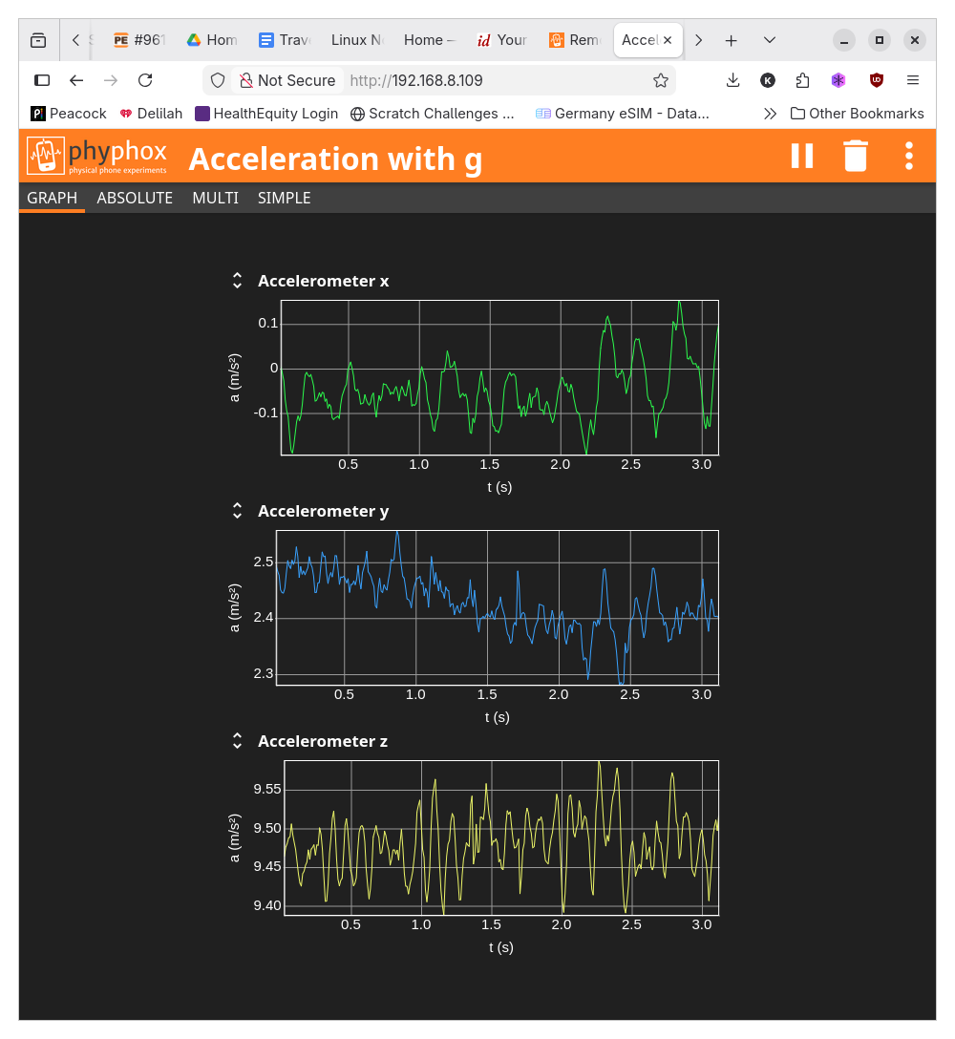Open the browser downloads panel
This screenshot has height=1039, width=955.
tap(733, 80)
